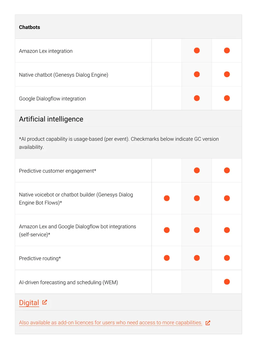This screenshot has width=257, height=363.
Task: Open the add-on licences availability link
Action: click(111, 323)
